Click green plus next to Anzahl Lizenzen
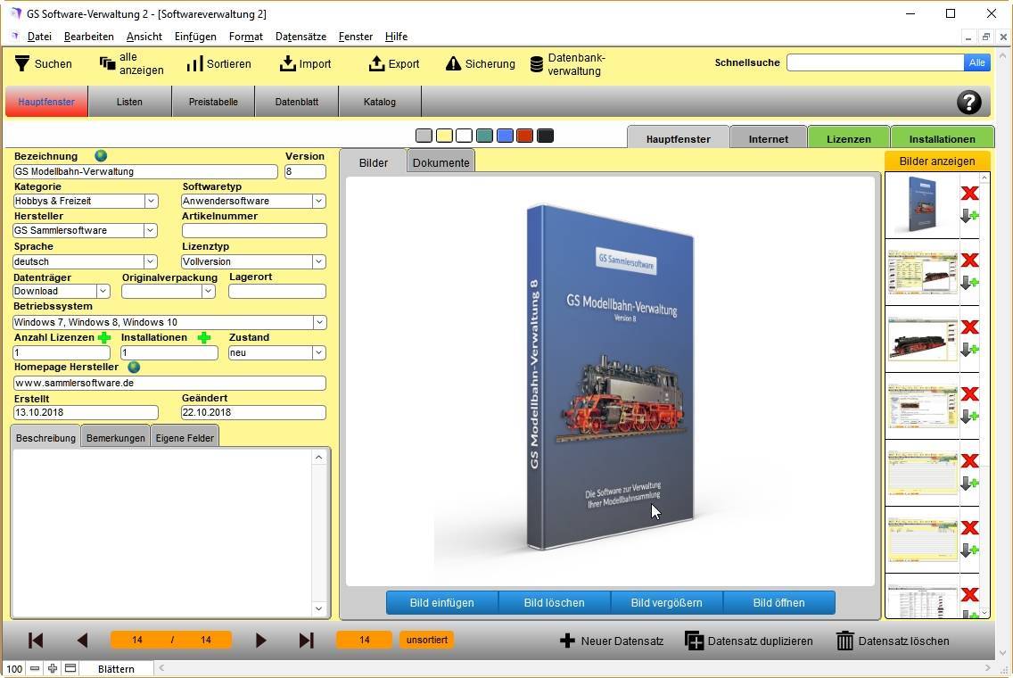This screenshot has width=1013, height=678. [104, 338]
